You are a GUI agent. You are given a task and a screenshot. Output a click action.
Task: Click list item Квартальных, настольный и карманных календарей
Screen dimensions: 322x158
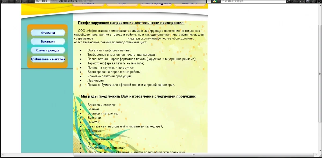coord(125,126)
